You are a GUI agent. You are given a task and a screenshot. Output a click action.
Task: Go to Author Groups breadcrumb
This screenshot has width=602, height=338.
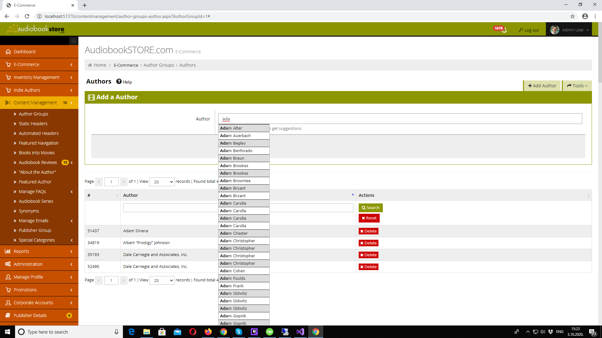[159, 65]
